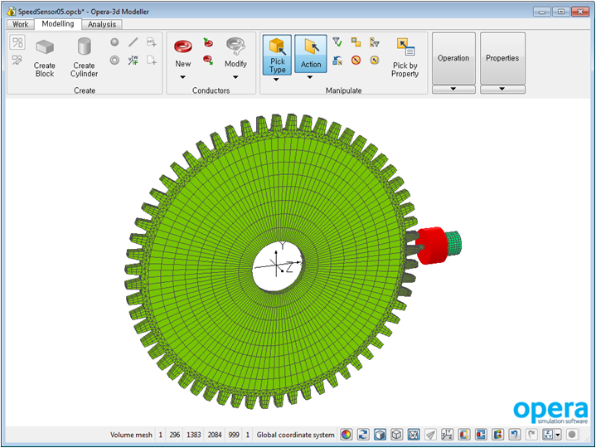Expand the dropdown arrow under Properties
596x448 pixels.
tap(502, 89)
